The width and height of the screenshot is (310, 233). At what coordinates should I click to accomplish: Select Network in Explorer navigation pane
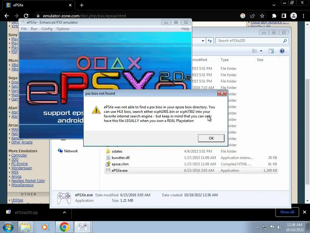(x=68, y=151)
